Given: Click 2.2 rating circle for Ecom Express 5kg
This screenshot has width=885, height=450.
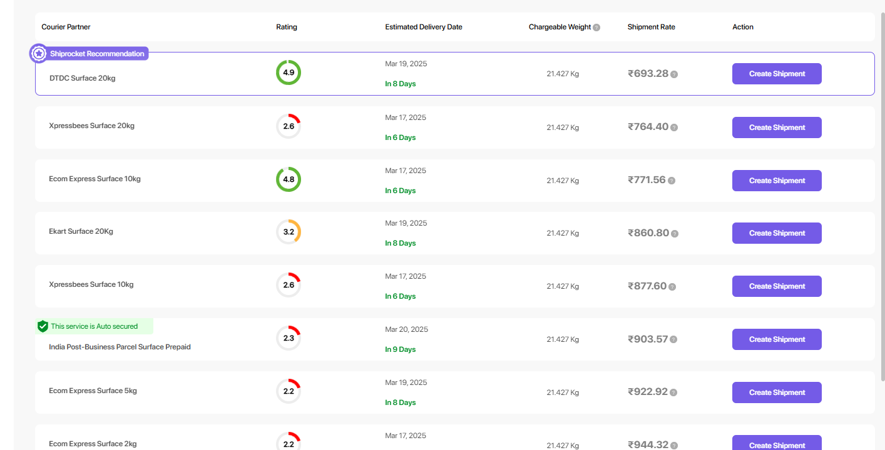Looking at the screenshot, I should coord(289,391).
